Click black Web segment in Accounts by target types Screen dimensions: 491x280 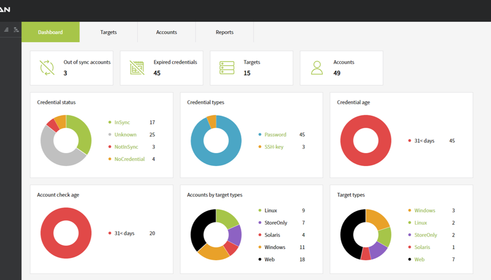pos(198,228)
